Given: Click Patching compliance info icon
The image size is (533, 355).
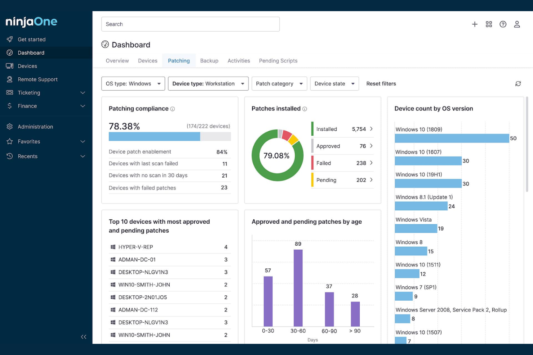Looking at the screenshot, I should [173, 109].
